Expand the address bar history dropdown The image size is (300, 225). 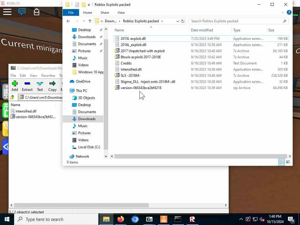178,21
